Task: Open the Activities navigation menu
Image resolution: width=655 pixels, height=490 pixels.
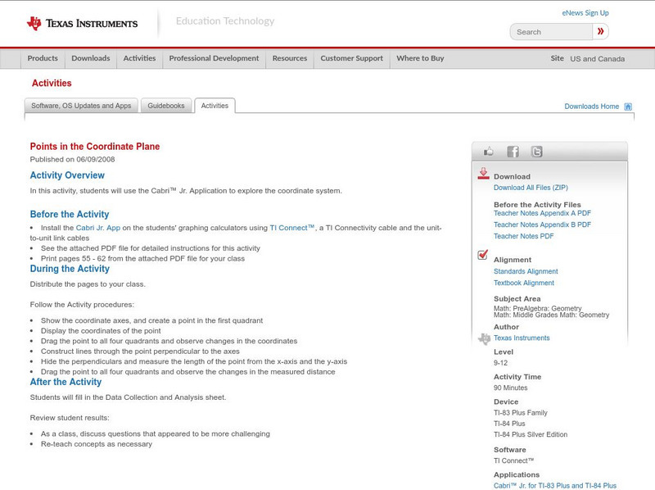Action: (139, 58)
